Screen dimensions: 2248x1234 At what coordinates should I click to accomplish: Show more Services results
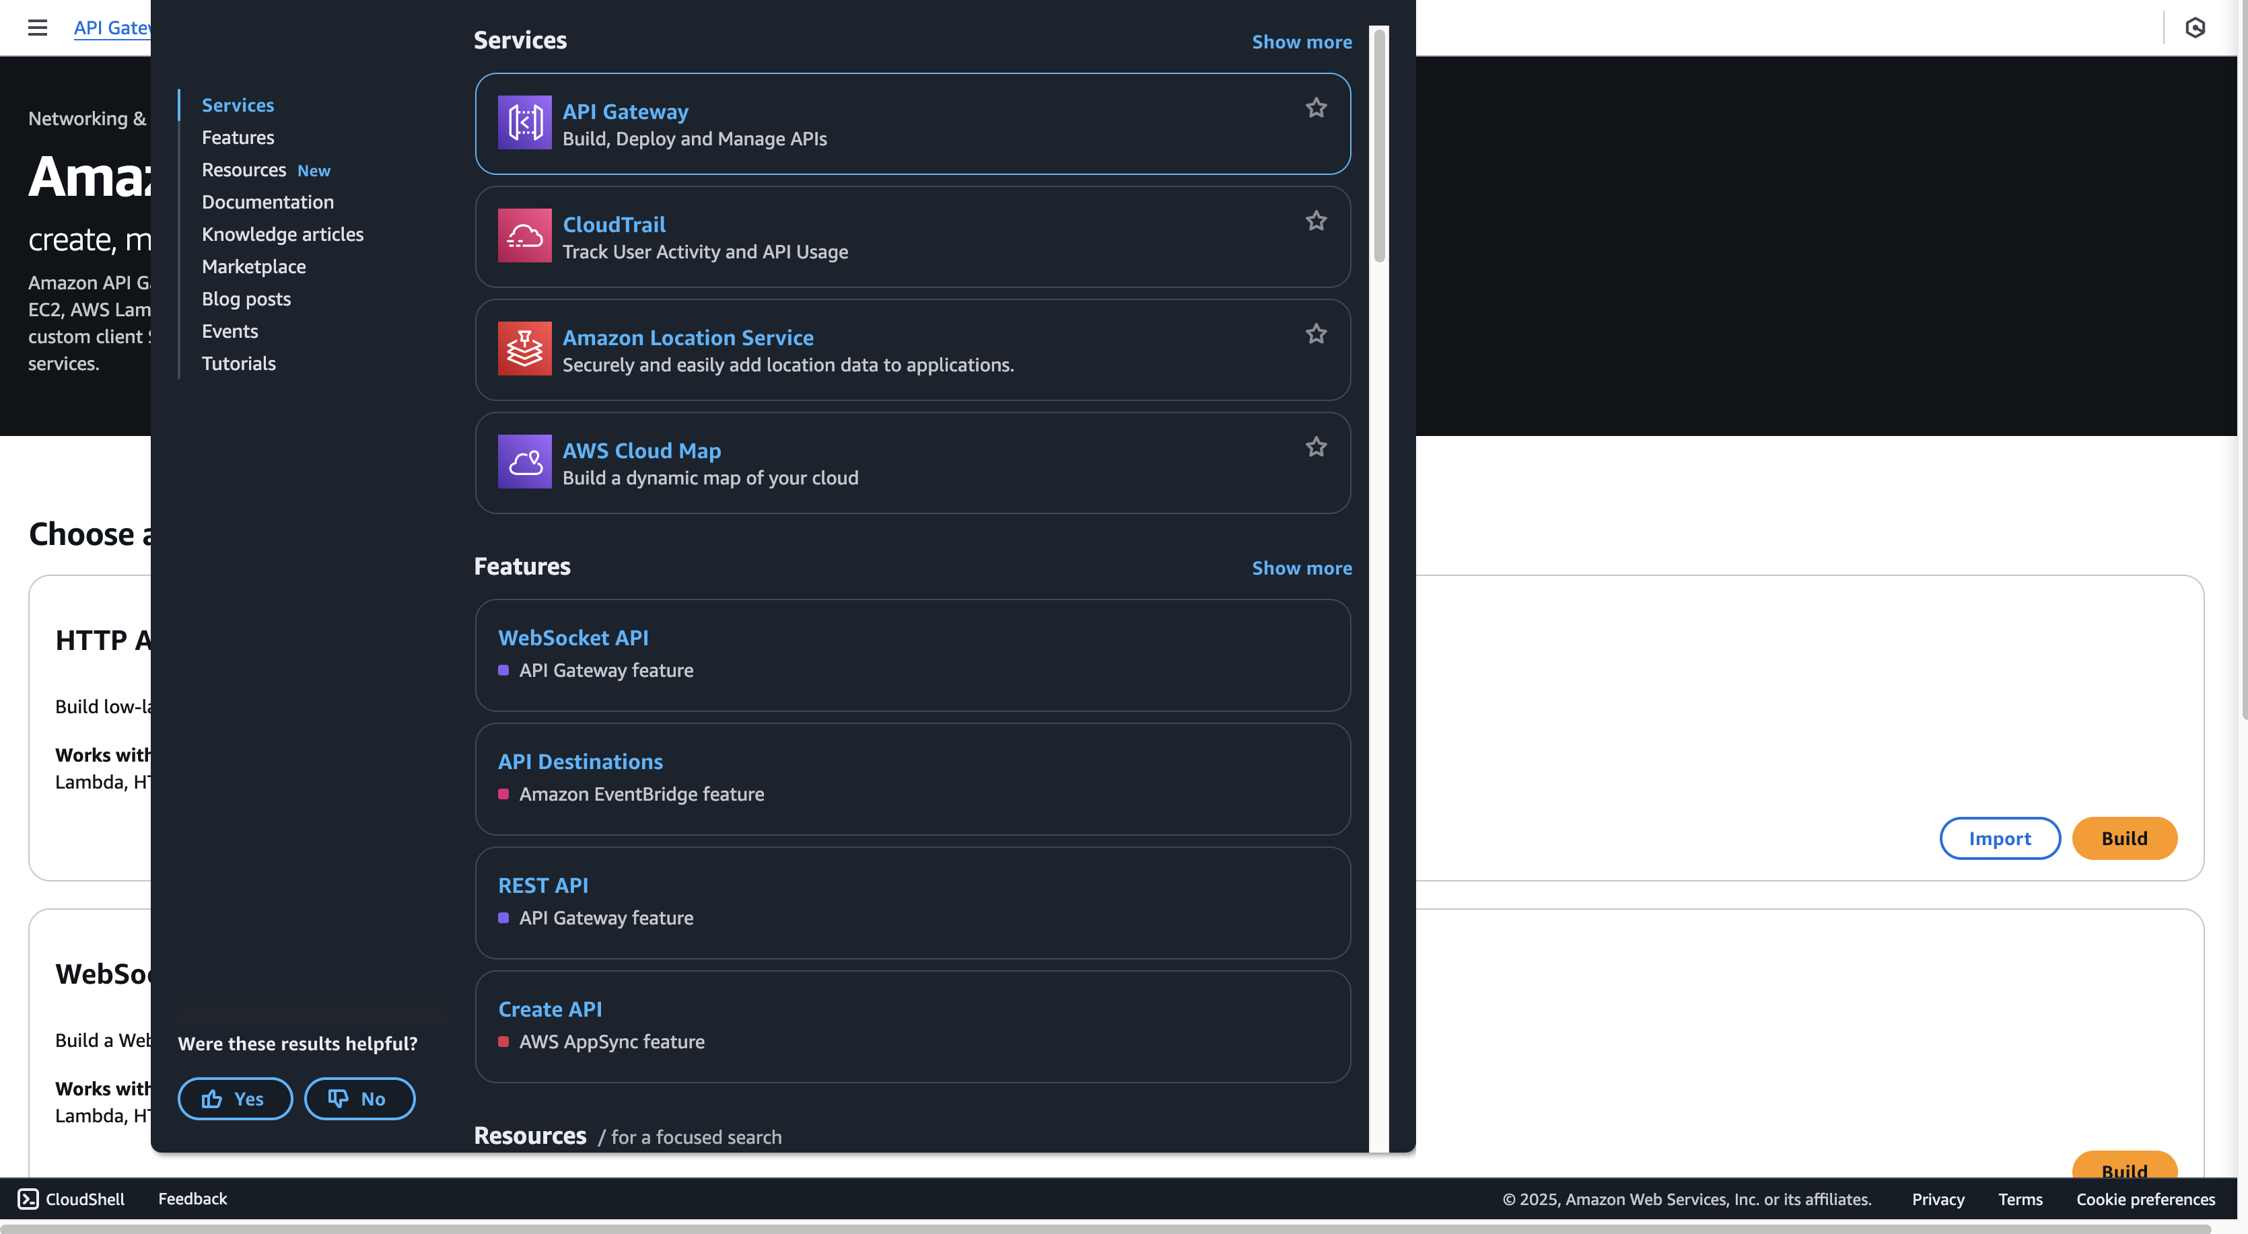click(1301, 42)
